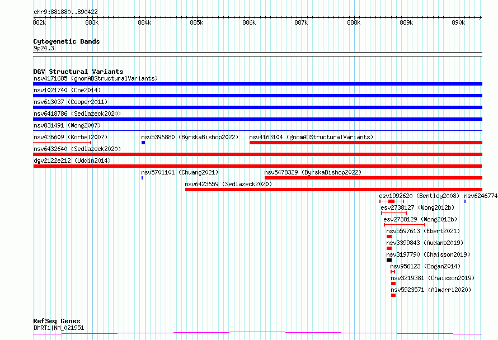This screenshot has height=340, width=498.
Task: Click the blue bar under nsv6418786
Action: click(x=257, y=119)
